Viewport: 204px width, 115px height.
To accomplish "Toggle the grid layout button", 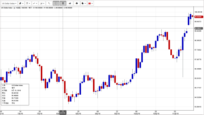I will click(x=56, y=3).
